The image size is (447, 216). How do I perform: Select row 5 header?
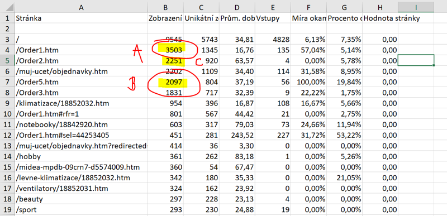[7, 61]
